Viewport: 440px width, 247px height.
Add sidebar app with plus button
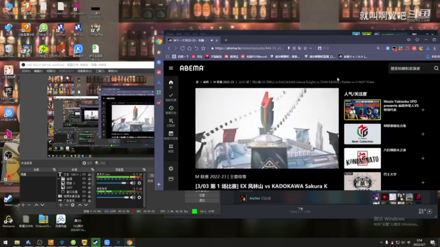(x=159, y=184)
